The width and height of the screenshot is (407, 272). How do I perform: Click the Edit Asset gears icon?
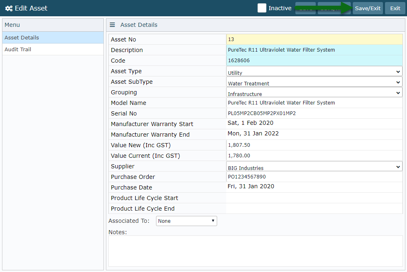pos(9,8)
